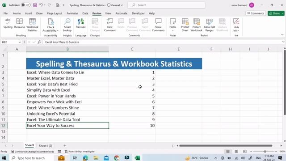Click the macro recording icon in the status bar

(x=59, y=152)
